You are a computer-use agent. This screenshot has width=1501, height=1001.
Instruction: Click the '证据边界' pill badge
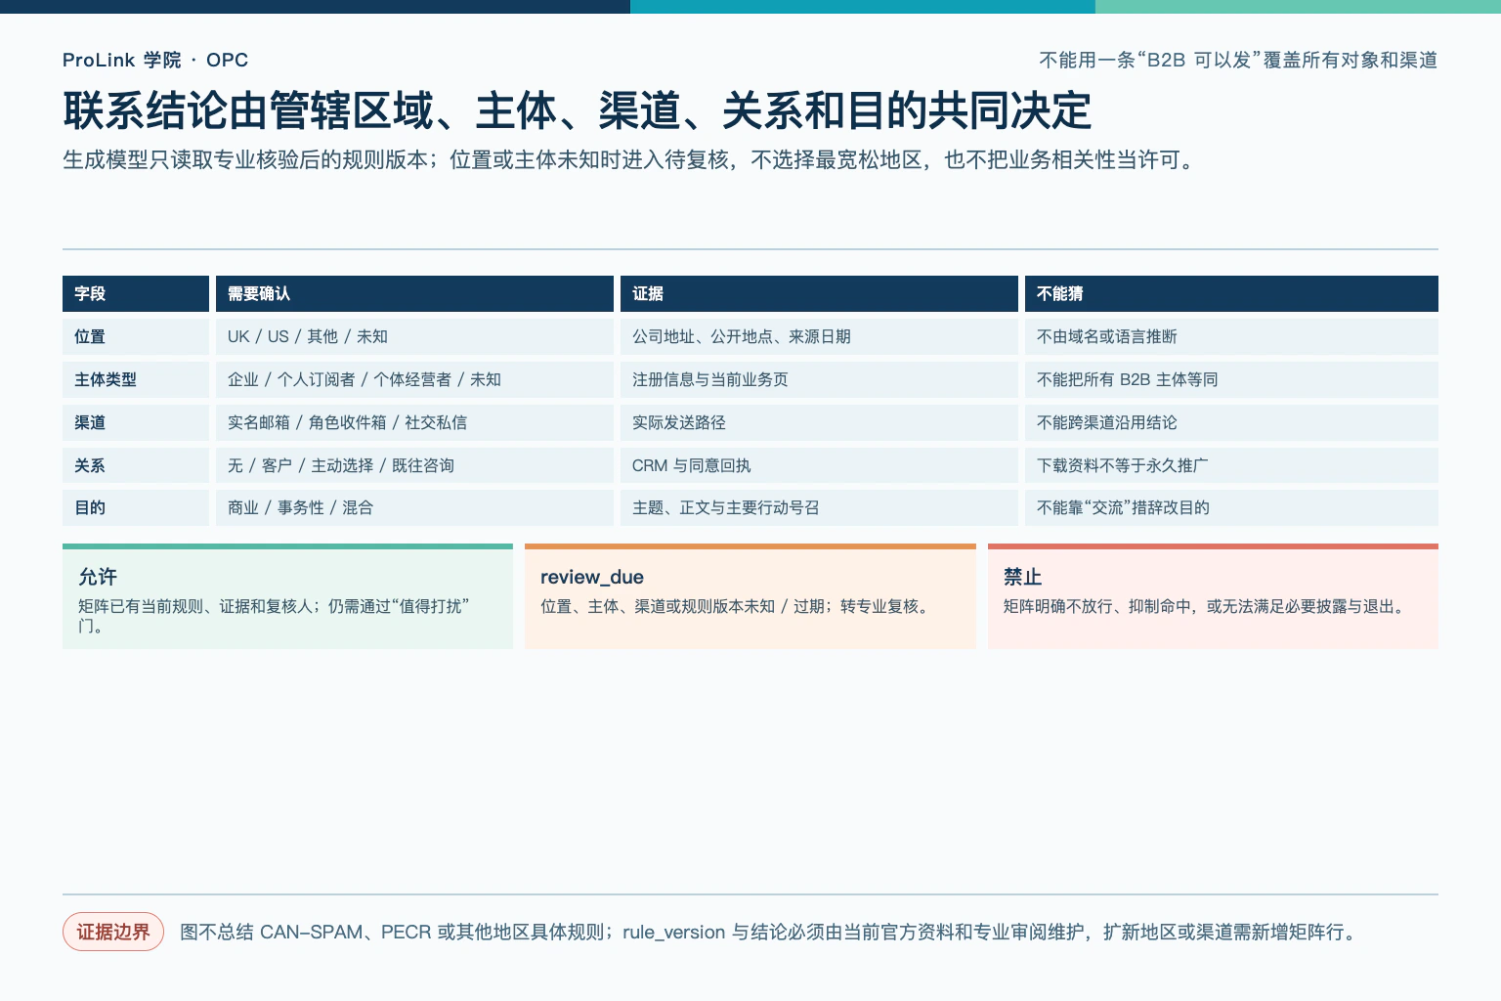pyautogui.click(x=113, y=932)
